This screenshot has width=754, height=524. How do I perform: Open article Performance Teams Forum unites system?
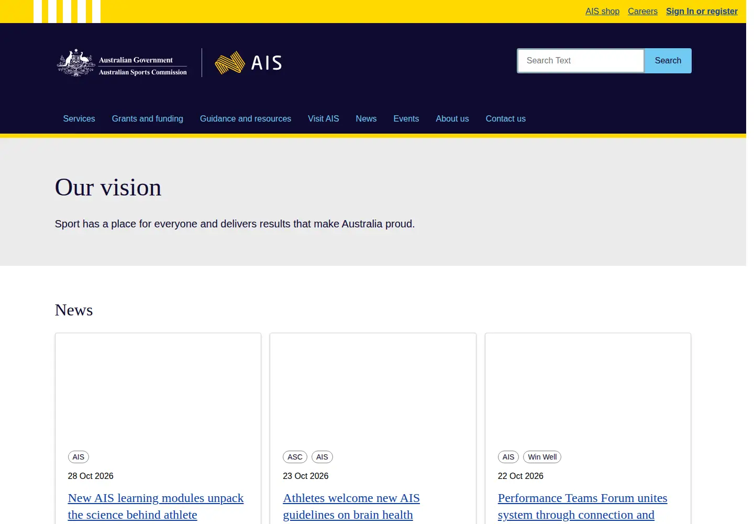coord(582,506)
